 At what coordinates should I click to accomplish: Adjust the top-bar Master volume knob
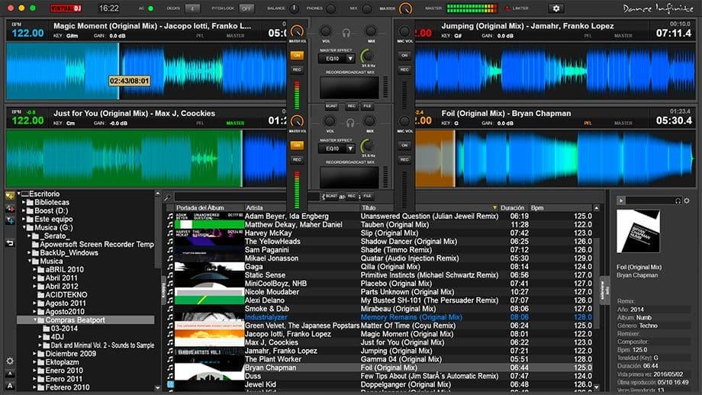tap(406, 8)
